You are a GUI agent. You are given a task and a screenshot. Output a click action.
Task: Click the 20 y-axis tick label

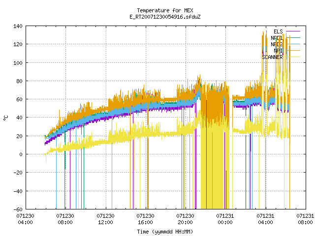coord(19,136)
